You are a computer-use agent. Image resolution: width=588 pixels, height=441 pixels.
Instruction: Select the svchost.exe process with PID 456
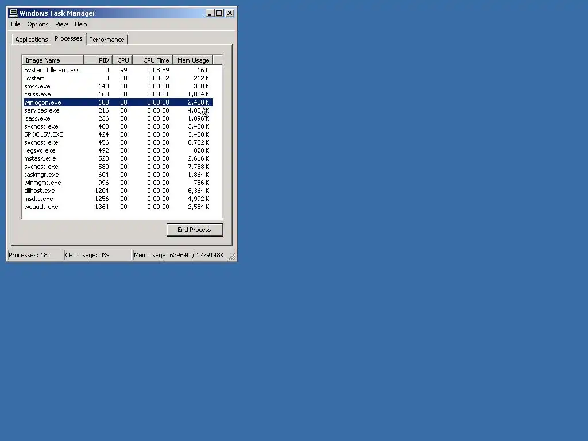[x=118, y=143]
